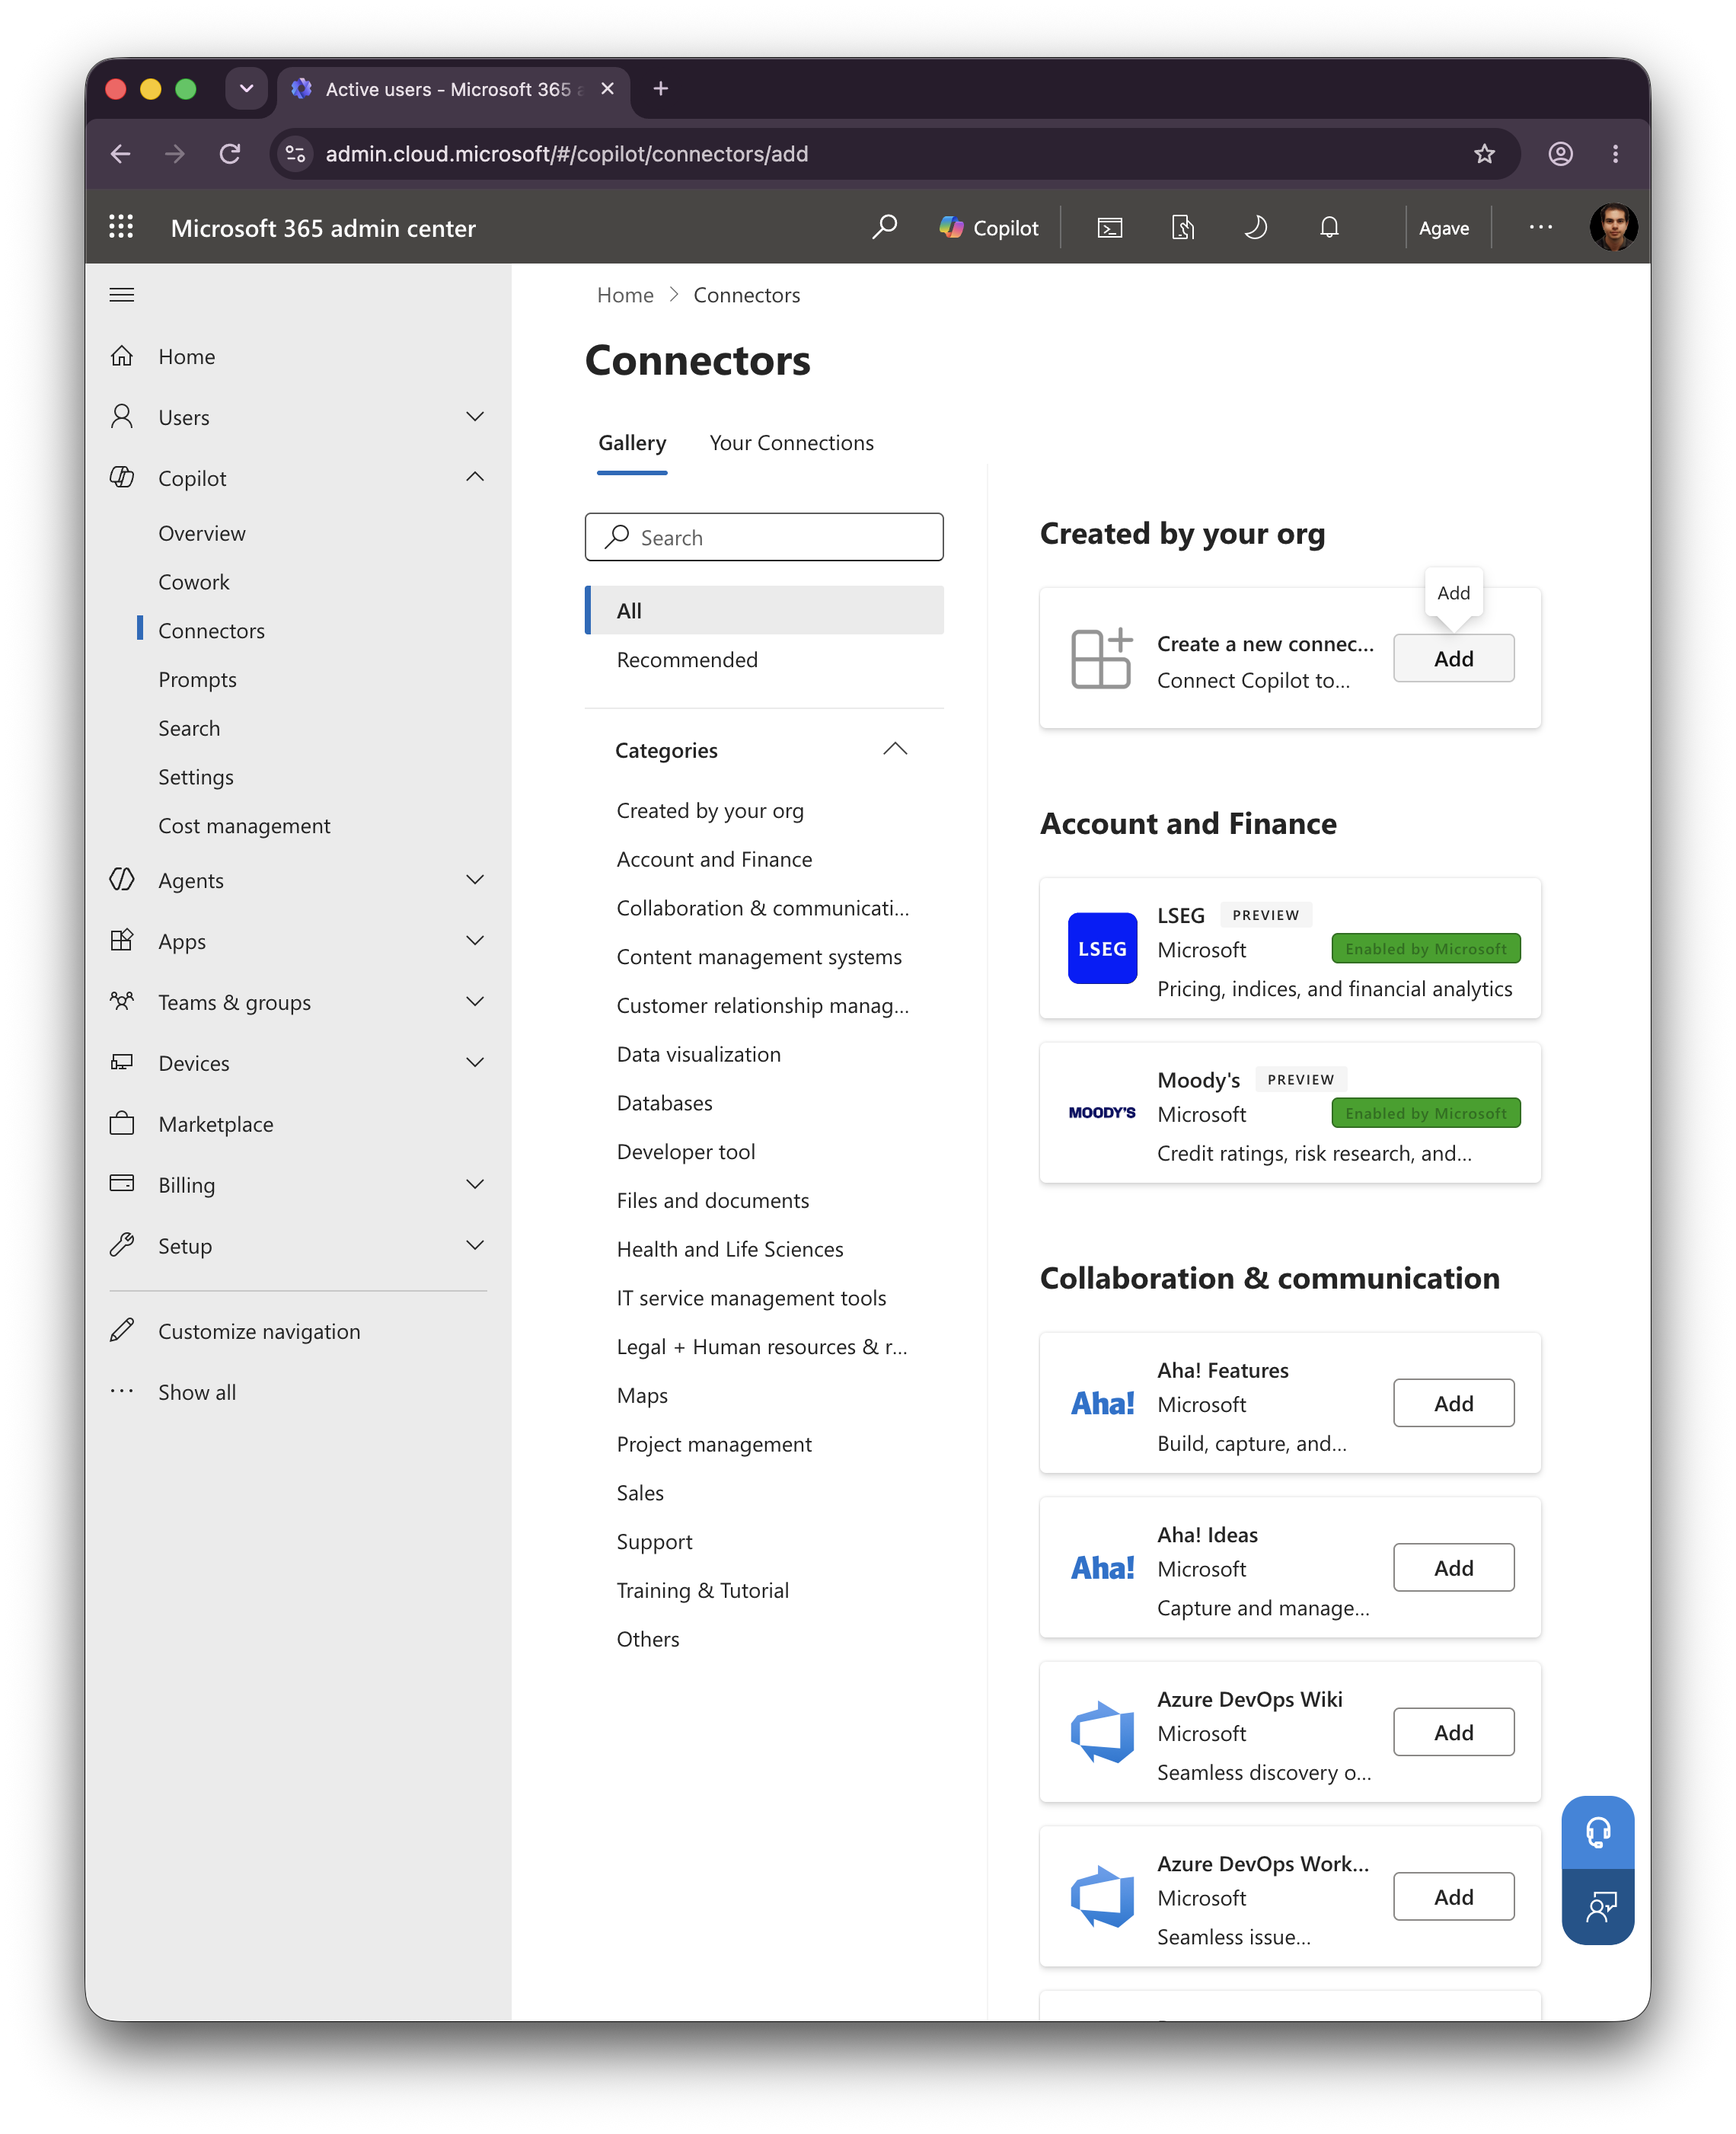
Task: Bookmark this page with star icon
Action: click(x=1484, y=154)
